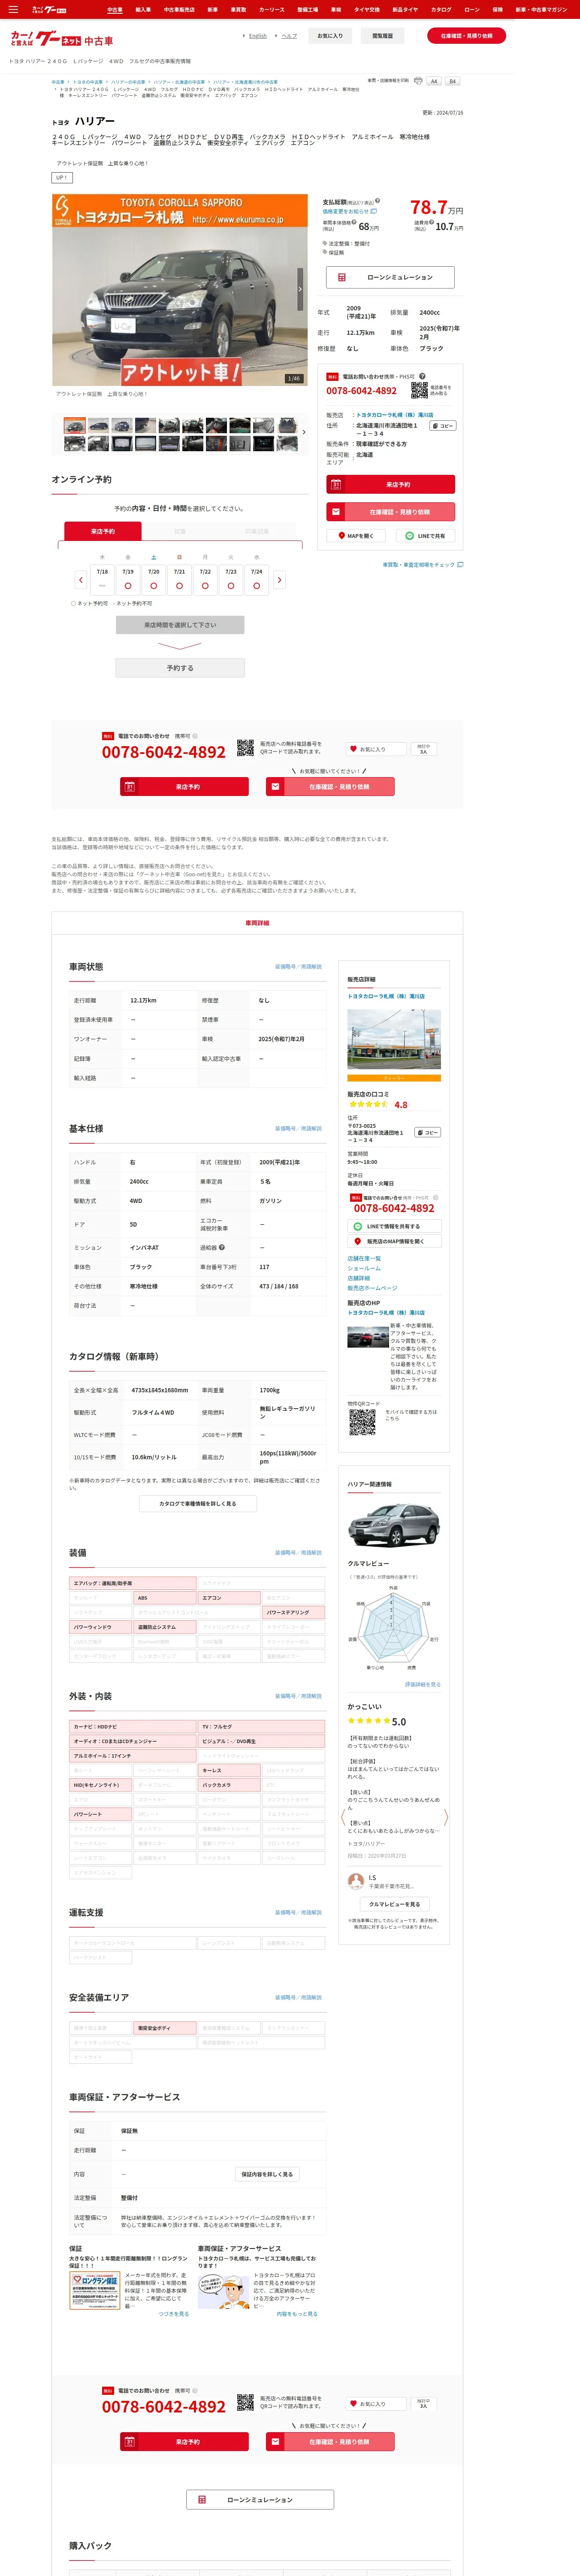Click help icon next to 支払総額
The image size is (580, 2576).
click(378, 202)
